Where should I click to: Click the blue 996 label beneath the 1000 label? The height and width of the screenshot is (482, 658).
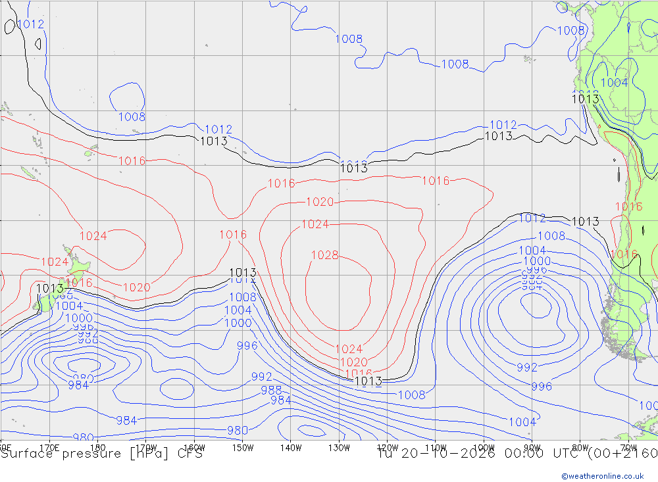pyautogui.click(x=247, y=346)
